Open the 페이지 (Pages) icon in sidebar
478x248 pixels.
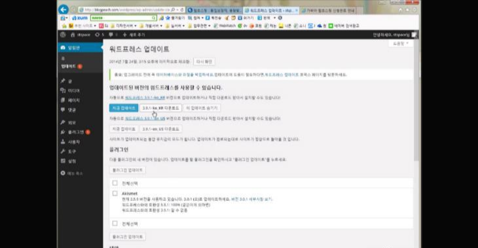(x=63, y=100)
